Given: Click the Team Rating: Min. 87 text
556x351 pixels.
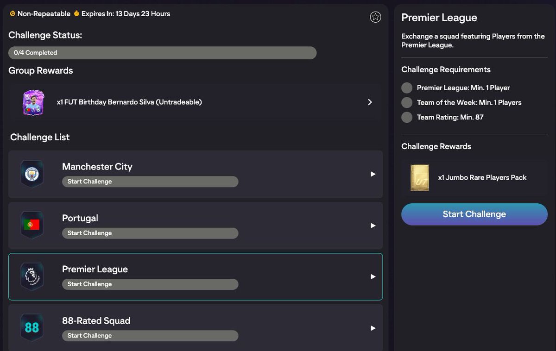Looking at the screenshot, I should click(450, 118).
